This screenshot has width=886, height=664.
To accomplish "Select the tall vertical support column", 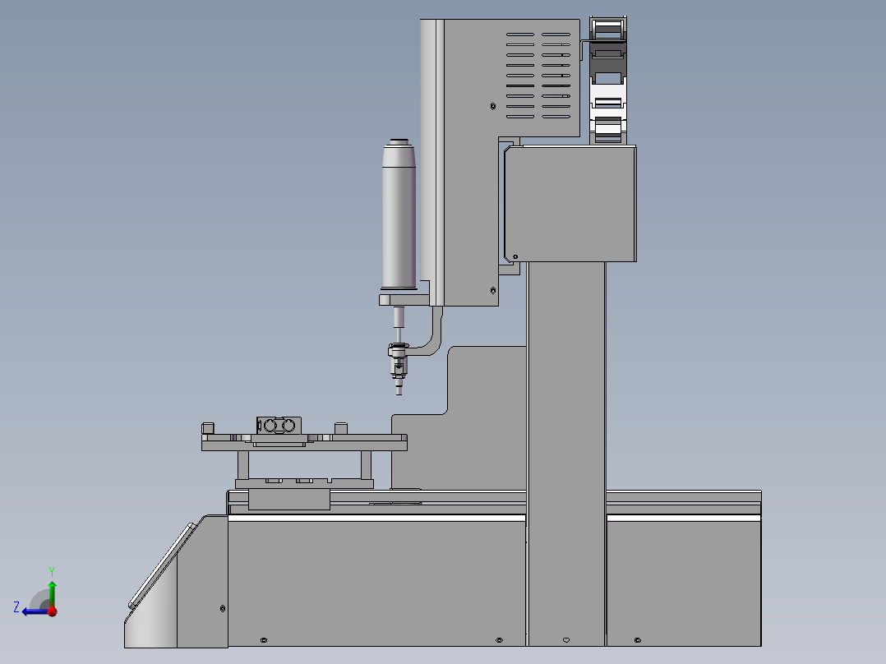I will tap(566, 454).
